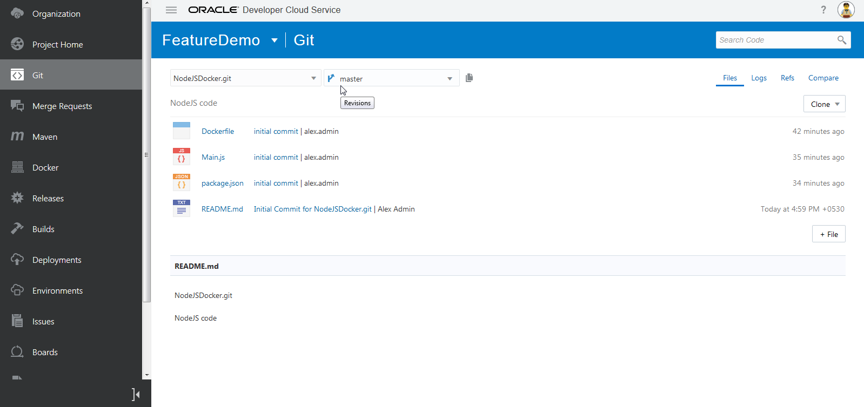Switch to the Refs tab

click(787, 78)
